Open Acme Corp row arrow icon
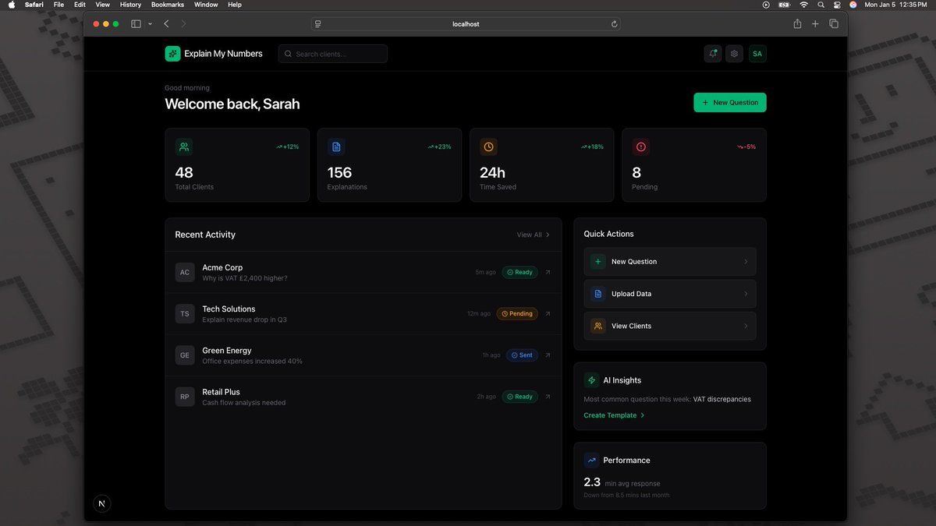Screen dimensions: 936x526 tap(548, 272)
